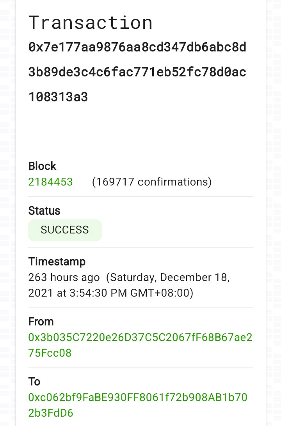Click the To field label
This screenshot has width=281, height=426.
[34, 382]
